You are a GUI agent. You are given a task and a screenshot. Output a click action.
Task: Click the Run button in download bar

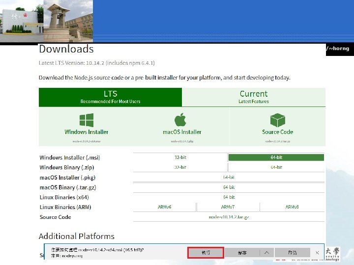(206, 253)
